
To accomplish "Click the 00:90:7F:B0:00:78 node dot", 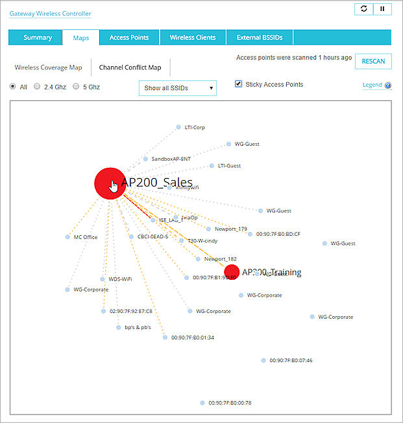I will point(202,403).
